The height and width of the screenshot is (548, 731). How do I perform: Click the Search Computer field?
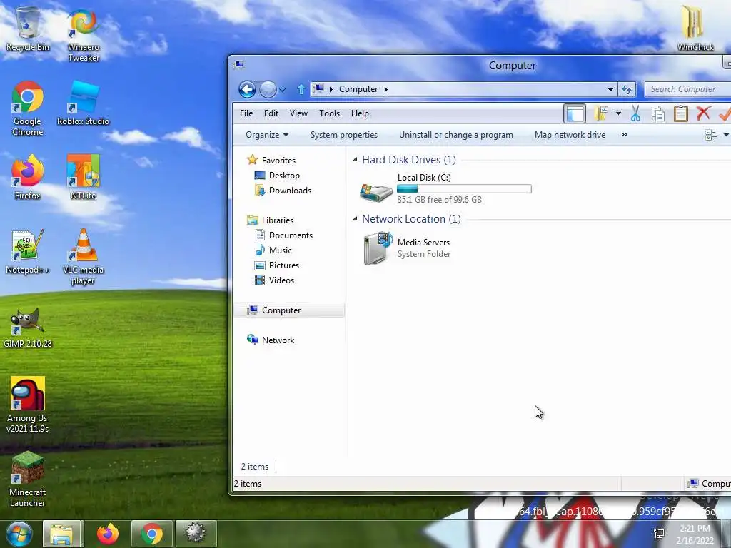click(x=687, y=89)
